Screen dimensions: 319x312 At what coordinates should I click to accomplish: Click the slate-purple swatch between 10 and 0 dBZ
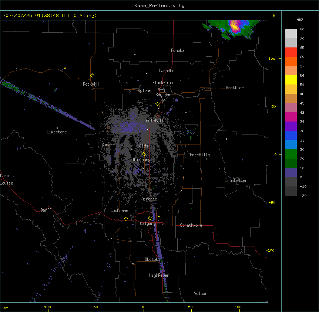pos(291,173)
